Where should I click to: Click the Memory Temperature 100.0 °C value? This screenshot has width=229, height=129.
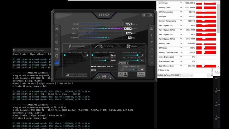191,21
